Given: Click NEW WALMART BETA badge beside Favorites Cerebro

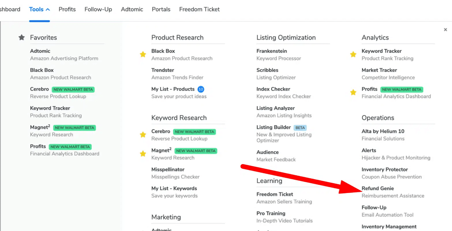Looking at the screenshot, I should (x=73, y=90).
